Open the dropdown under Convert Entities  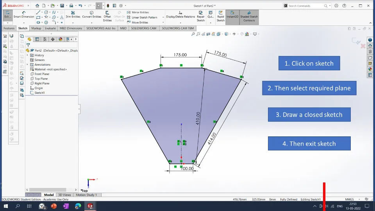tap(91, 23)
